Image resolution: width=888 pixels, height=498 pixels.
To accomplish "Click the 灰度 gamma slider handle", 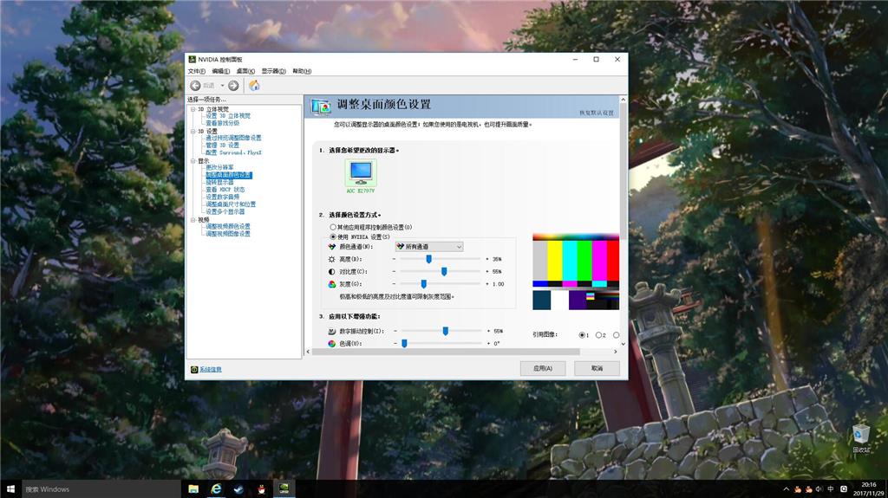I will click(x=423, y=284).
